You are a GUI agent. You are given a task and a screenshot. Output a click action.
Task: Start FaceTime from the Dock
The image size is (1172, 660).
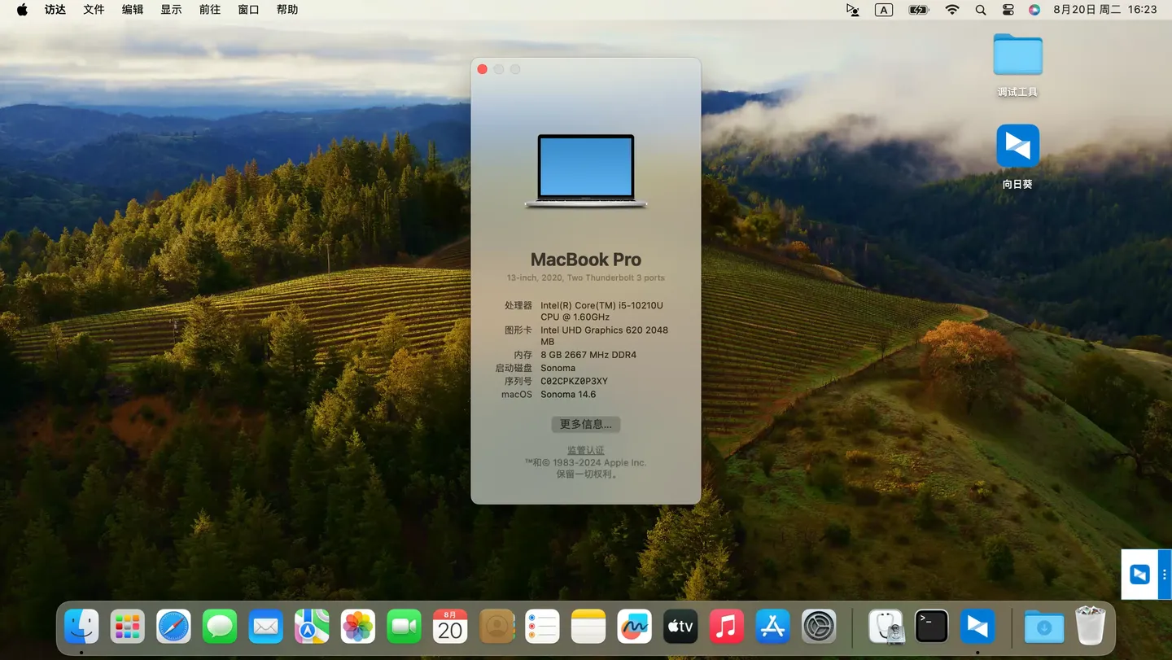(x=404, y=626)
